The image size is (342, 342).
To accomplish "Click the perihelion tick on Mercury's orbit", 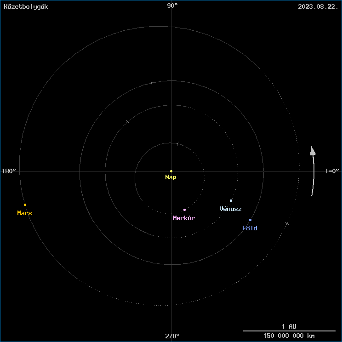I will (x=177, y=144).
